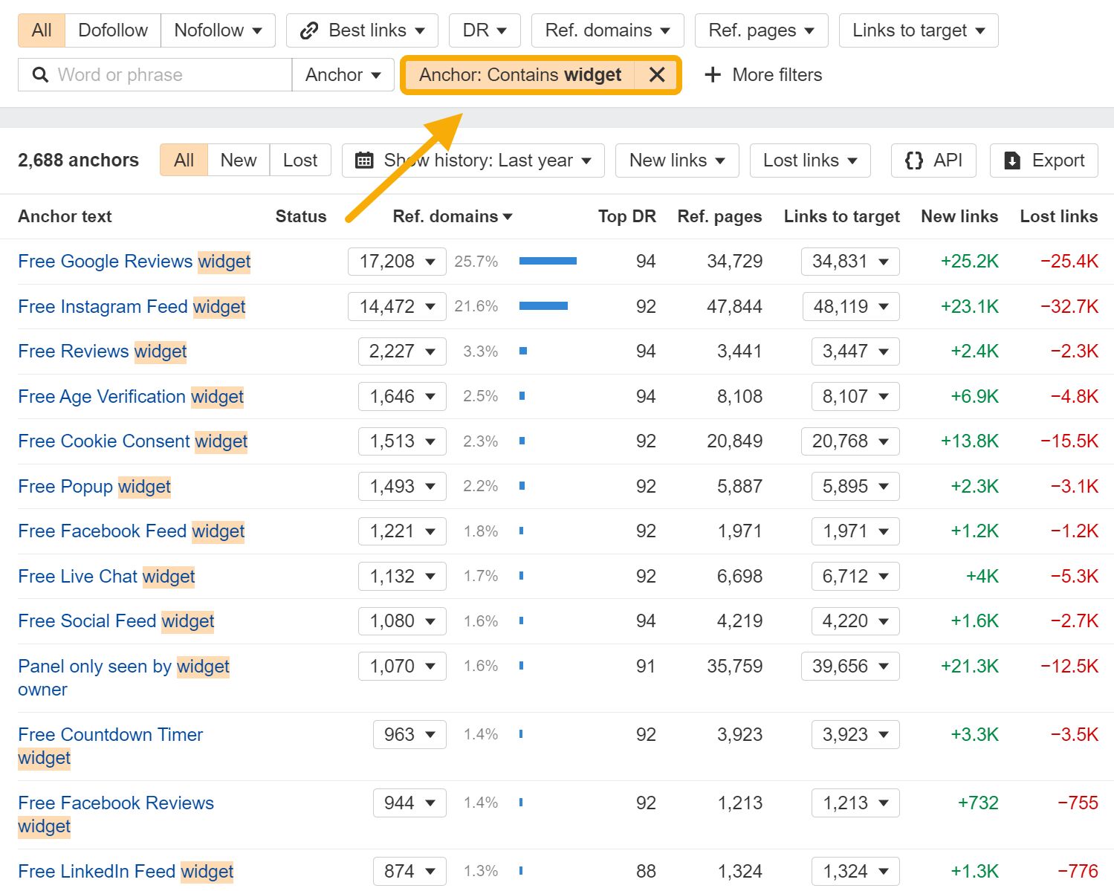Click the search magnifier icon

(39, 74)
